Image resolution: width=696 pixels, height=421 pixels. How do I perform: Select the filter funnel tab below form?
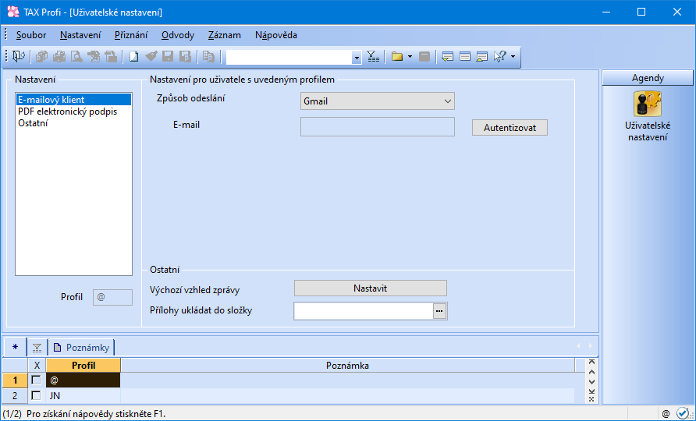(37, 348)
